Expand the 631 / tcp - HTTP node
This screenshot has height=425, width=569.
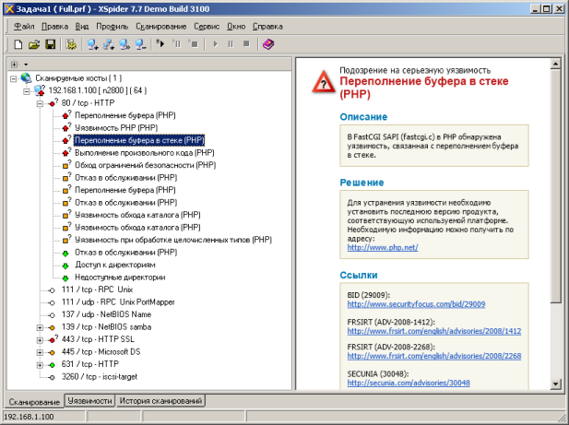tap(40, 365)
